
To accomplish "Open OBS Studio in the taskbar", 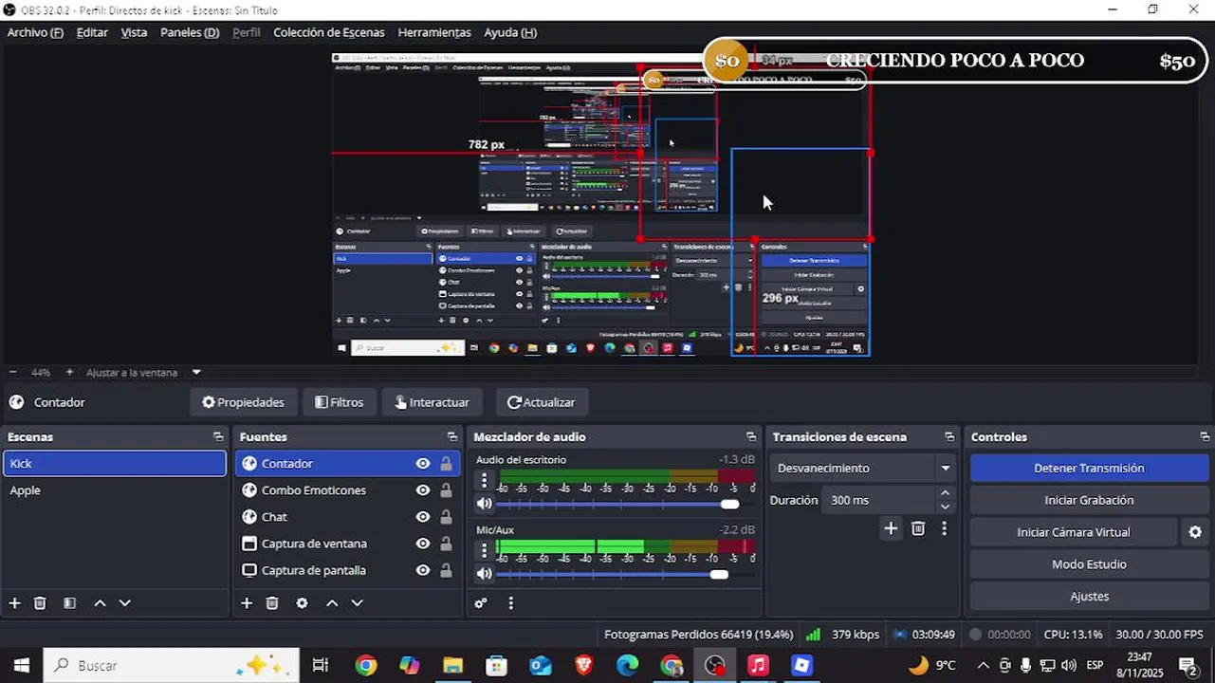I will coord(714,666).
